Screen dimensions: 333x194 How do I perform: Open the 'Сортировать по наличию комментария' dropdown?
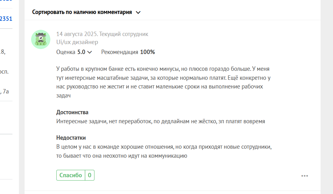click(x=86, y=12)
